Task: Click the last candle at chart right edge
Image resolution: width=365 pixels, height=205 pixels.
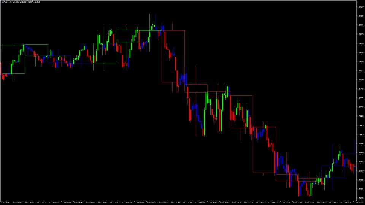Action: (355, 166)
